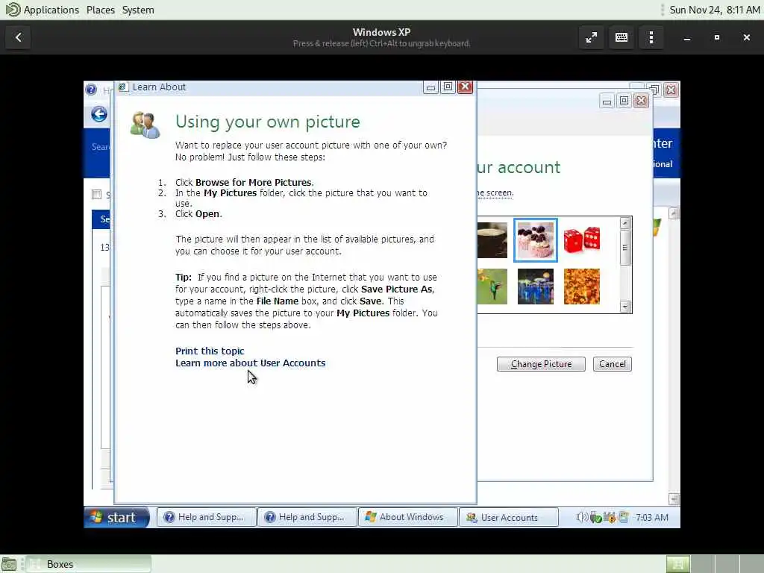This screenshot has height=573, width=764.
Task: Toggle Boxes fullscreen mode icon
Action: (592, 37)
